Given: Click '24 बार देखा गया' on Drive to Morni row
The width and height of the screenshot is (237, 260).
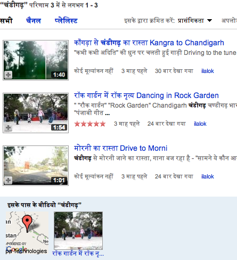Looking at the screenshot, I should pos(174,176).
